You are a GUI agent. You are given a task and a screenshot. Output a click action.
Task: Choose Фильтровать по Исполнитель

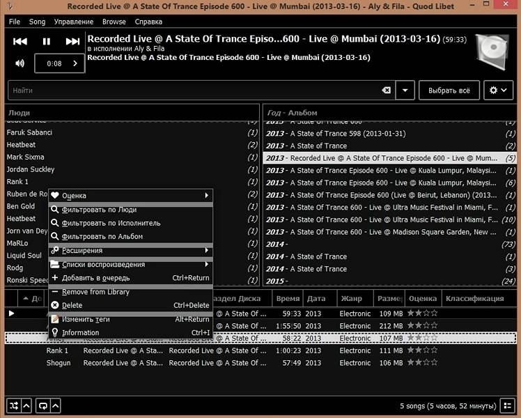click(x=130, y=223)
